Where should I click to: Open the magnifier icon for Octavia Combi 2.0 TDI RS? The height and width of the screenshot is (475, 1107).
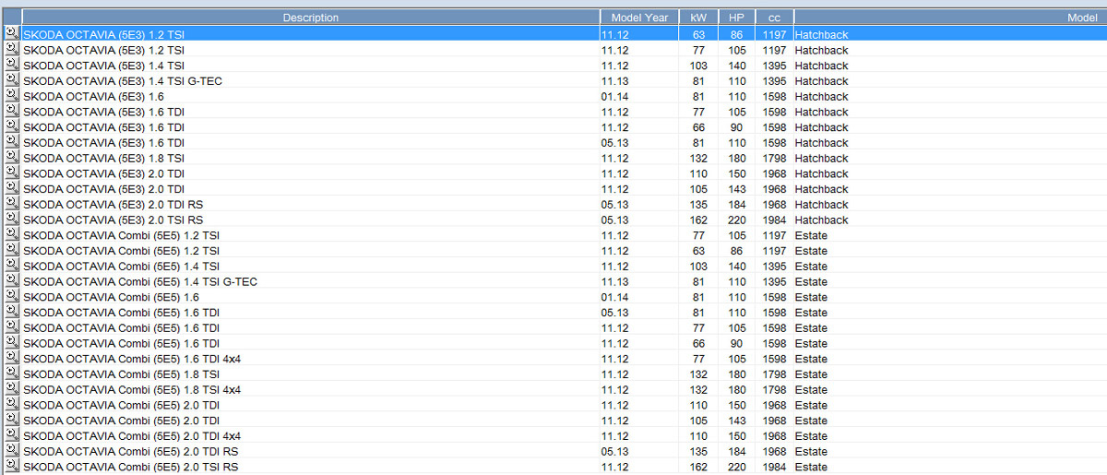11,451
